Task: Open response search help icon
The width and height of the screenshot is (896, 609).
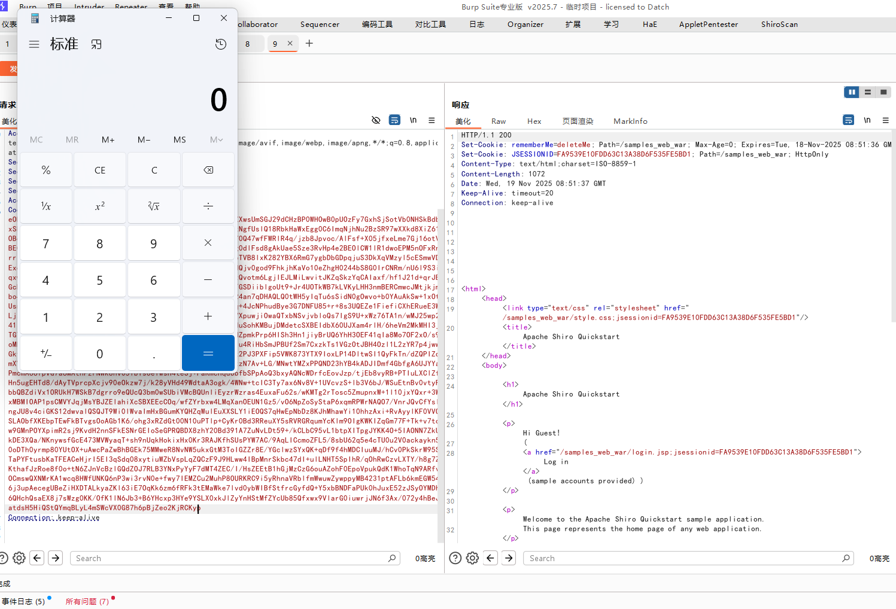Action: click(455, 558)
